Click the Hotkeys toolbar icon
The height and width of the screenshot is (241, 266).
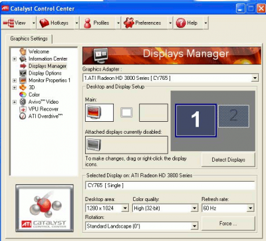pyautogui.click(x=44, y=23)
